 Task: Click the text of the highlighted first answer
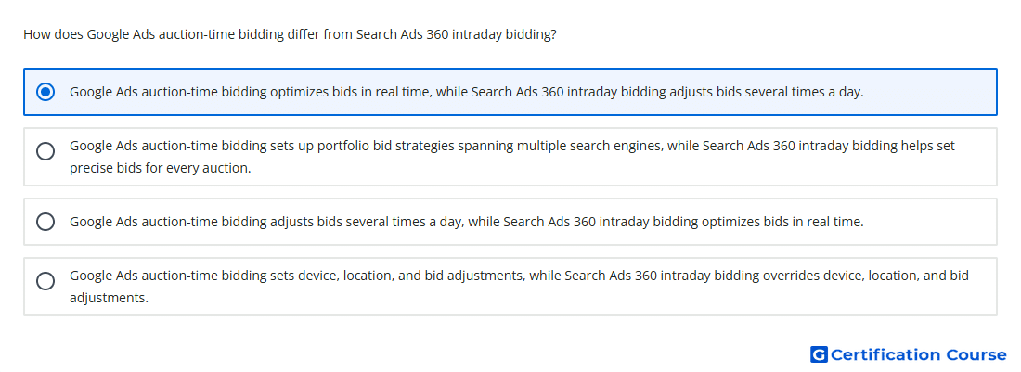pyautogui.click(x=466, y=92)
